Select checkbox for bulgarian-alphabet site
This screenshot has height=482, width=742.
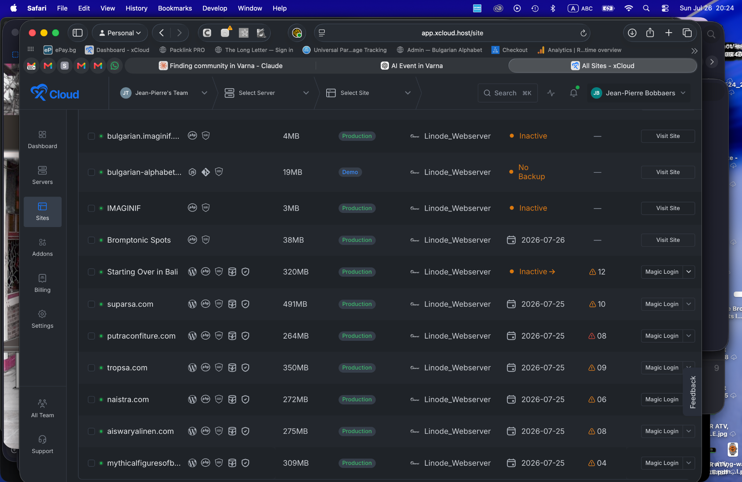click(x=91, y=172)
